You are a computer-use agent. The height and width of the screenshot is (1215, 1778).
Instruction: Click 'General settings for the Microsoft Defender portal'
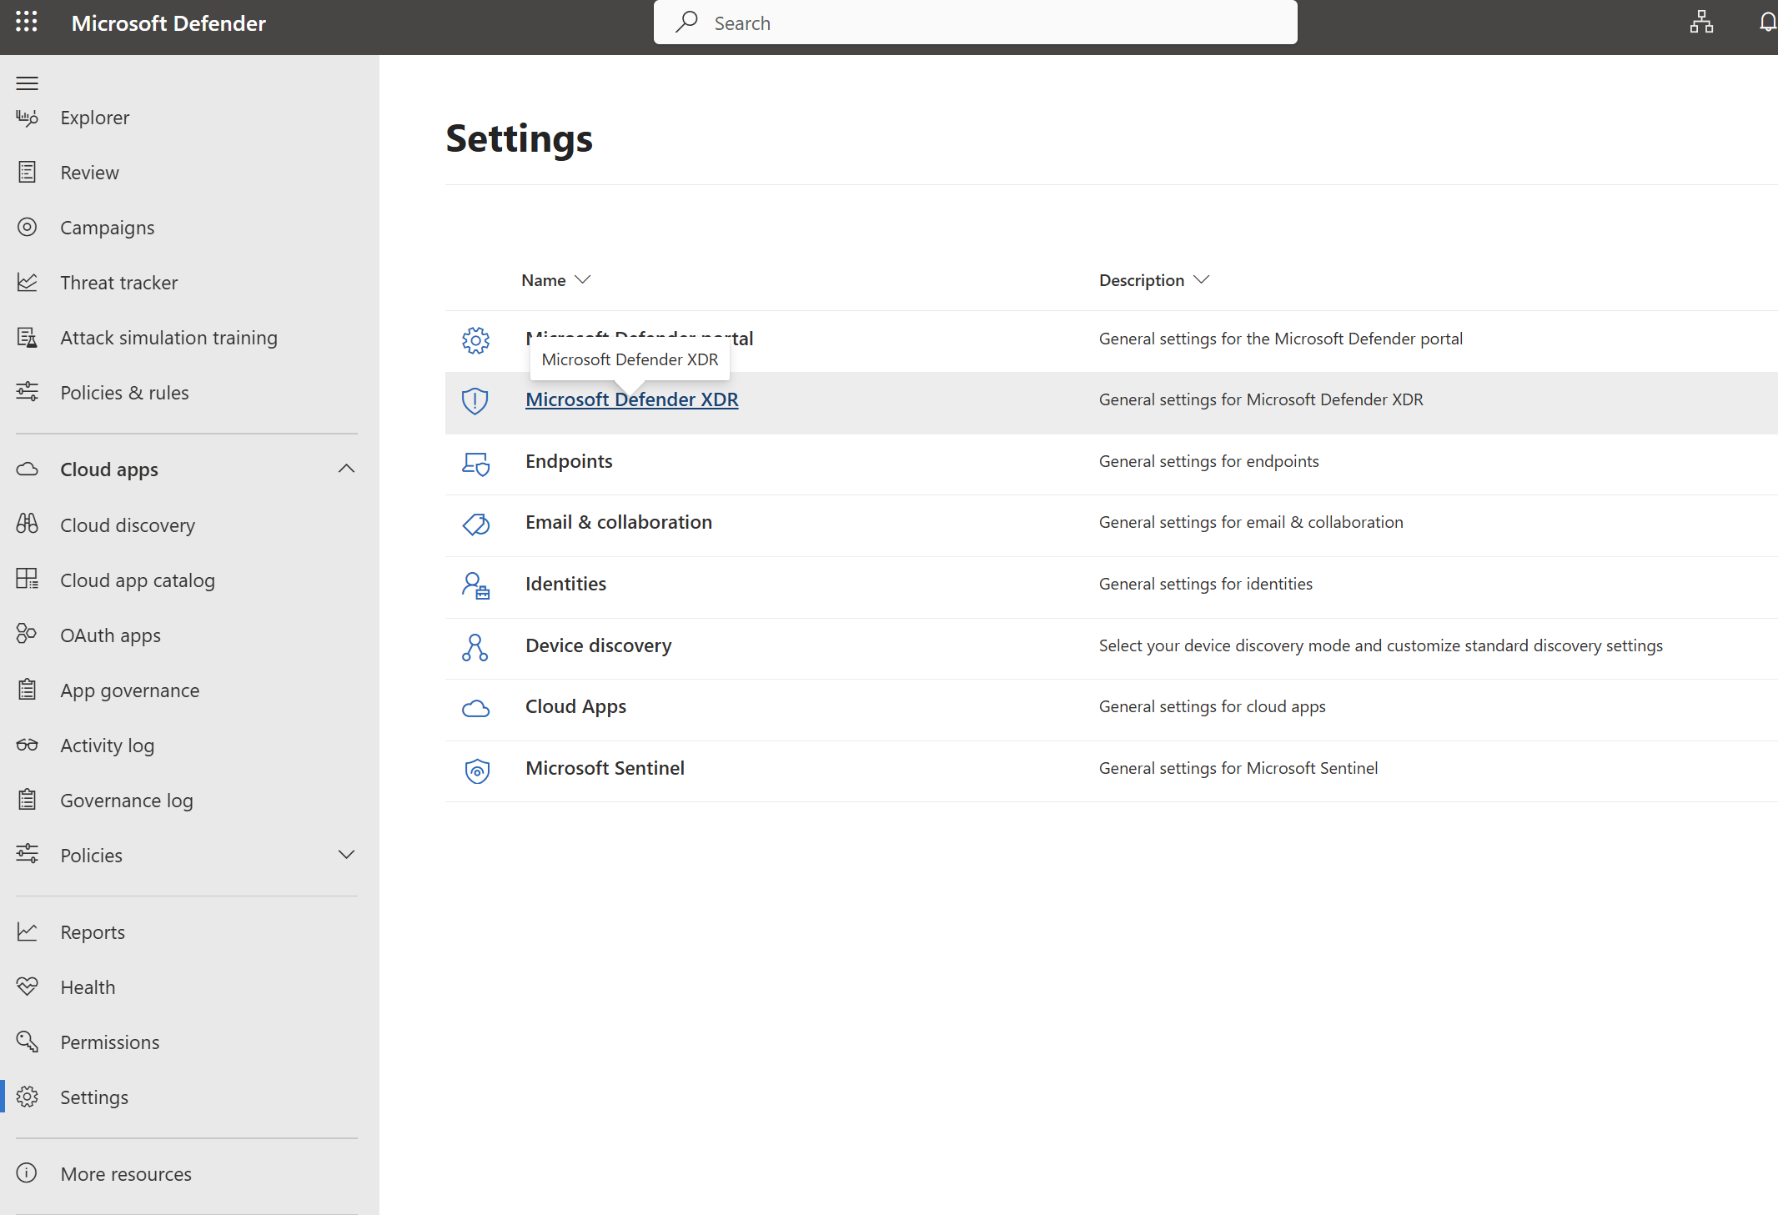pyautogui.click(x=1280, y=339)
